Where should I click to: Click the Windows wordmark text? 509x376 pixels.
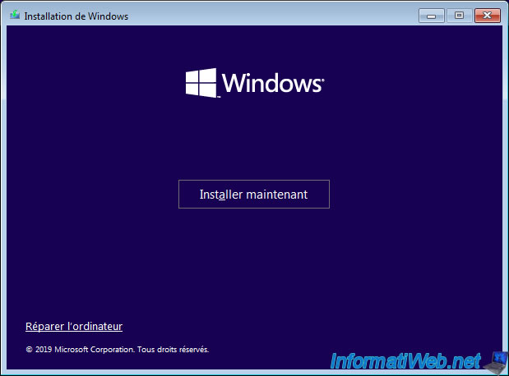[x=271, y=84]
